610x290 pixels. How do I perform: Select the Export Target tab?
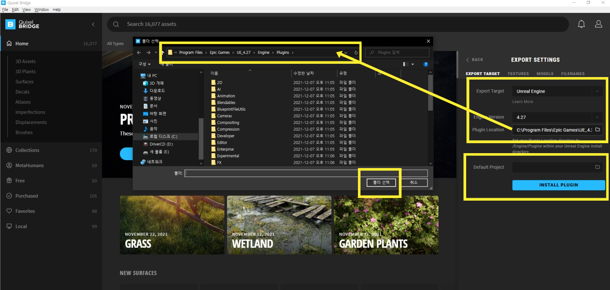482,74
